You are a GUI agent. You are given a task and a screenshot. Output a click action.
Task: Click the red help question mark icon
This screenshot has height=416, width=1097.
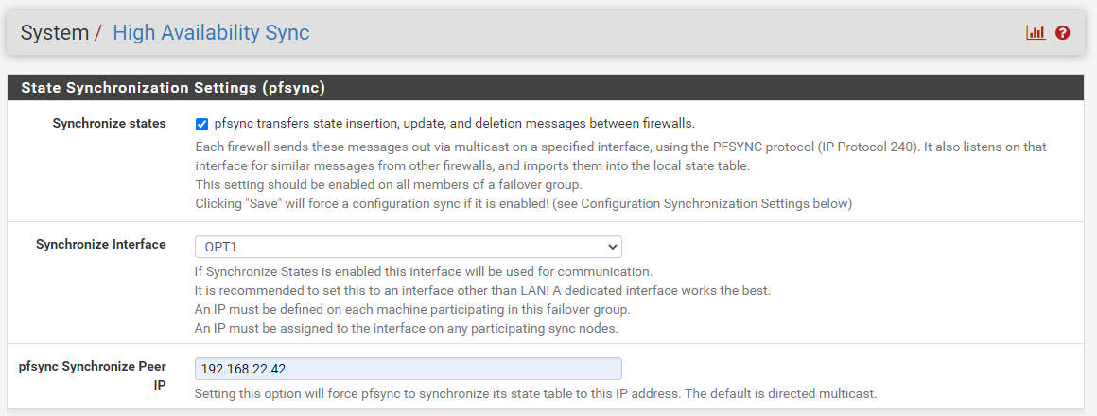[1062, 33]
